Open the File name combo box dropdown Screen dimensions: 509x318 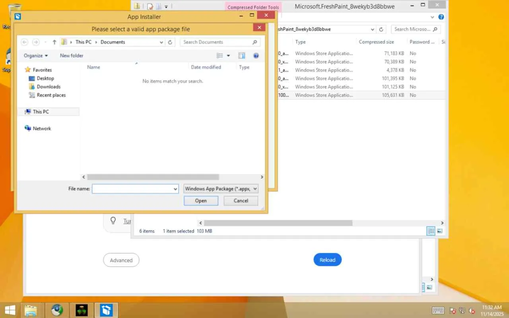point(175,189)
